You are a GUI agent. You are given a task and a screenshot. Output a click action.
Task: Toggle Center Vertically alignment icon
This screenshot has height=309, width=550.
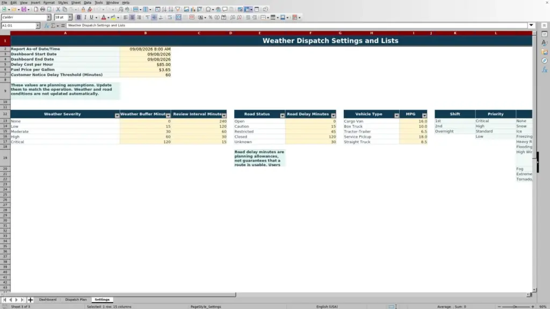tap(154, 17)
